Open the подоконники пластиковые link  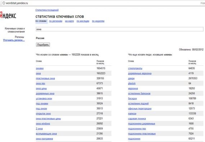click(x=142, y=134)
